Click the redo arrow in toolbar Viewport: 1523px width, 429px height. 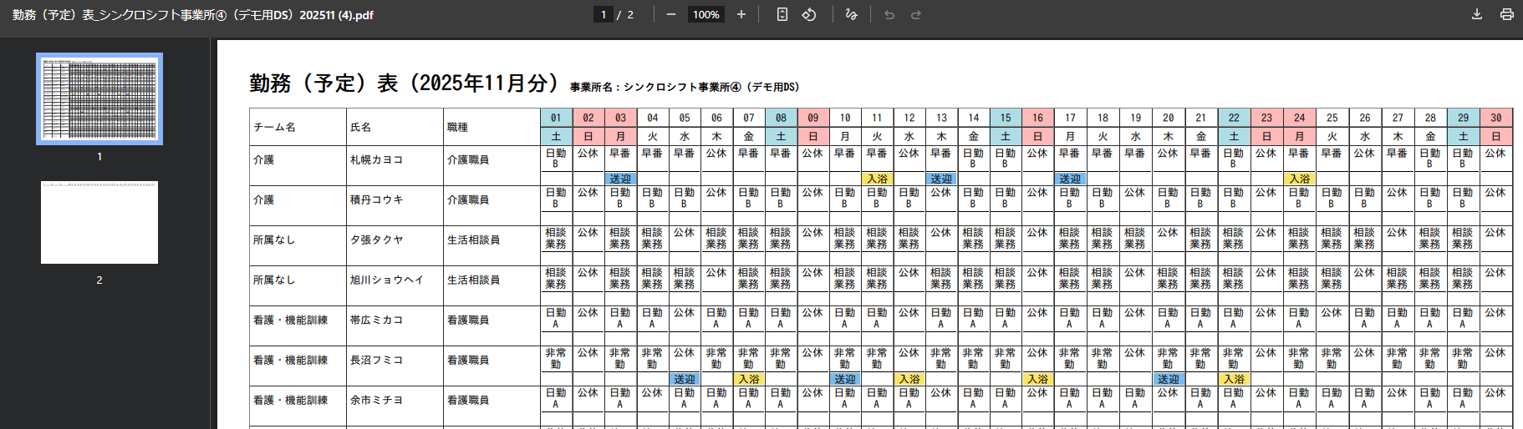tap(916, 15)
